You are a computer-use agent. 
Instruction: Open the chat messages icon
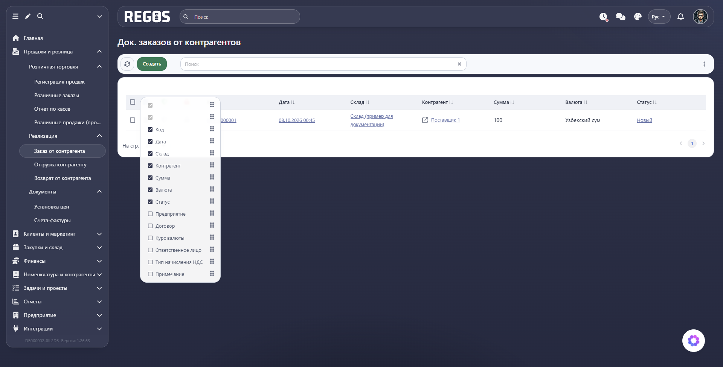pos(621,17)
